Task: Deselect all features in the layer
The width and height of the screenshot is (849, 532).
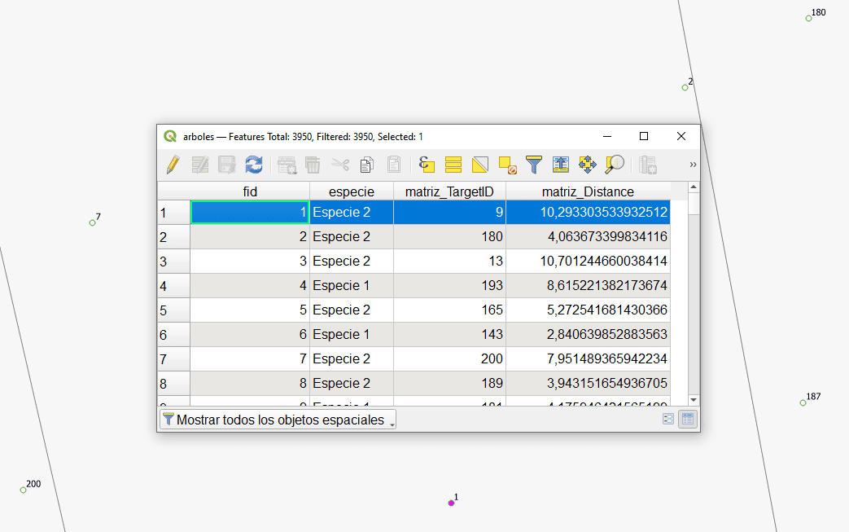Action: click(x=507, y=165)
